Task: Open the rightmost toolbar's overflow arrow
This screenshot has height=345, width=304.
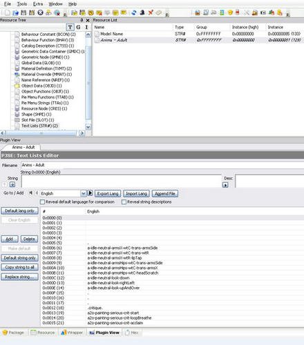Action: [287, 14]
